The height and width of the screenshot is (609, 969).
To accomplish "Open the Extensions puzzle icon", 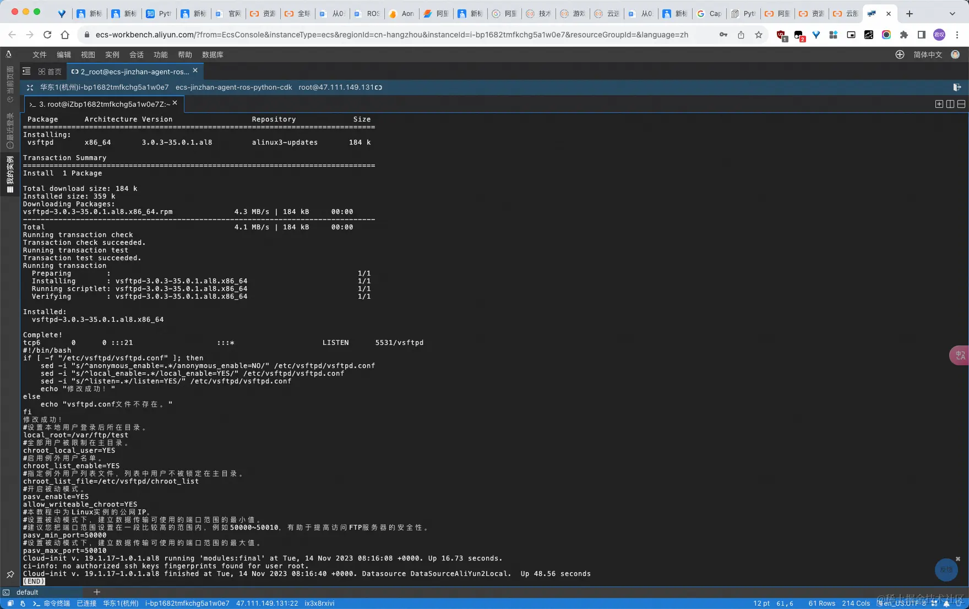I will coord(903,35).
